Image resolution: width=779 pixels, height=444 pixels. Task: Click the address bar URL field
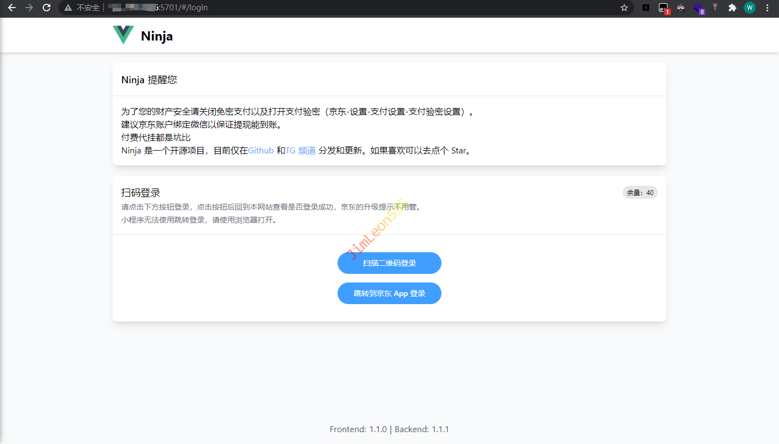click(x=325, y=8)
